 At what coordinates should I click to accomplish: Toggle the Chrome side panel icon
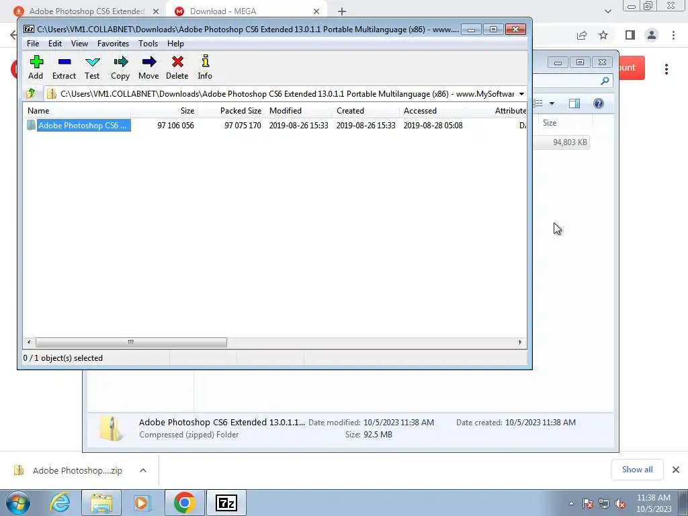click(630, 35)
